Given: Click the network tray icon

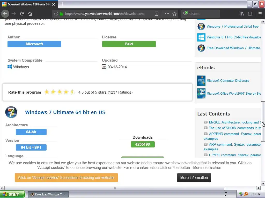Looking at the screenshot, I should [241, 194].
